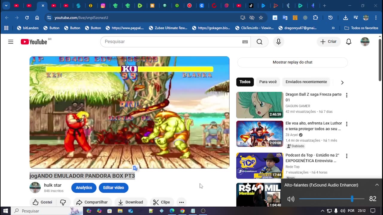Select the Enviados recentemente filter chip
The image size is (383, 215).
(x=306, y=82)
